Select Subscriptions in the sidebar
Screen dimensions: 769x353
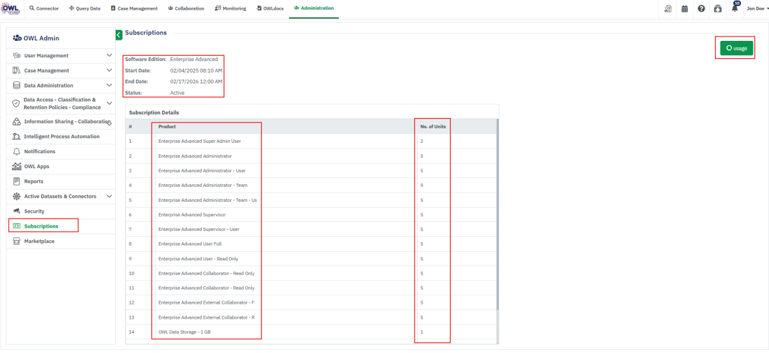(x=41, y=226)
